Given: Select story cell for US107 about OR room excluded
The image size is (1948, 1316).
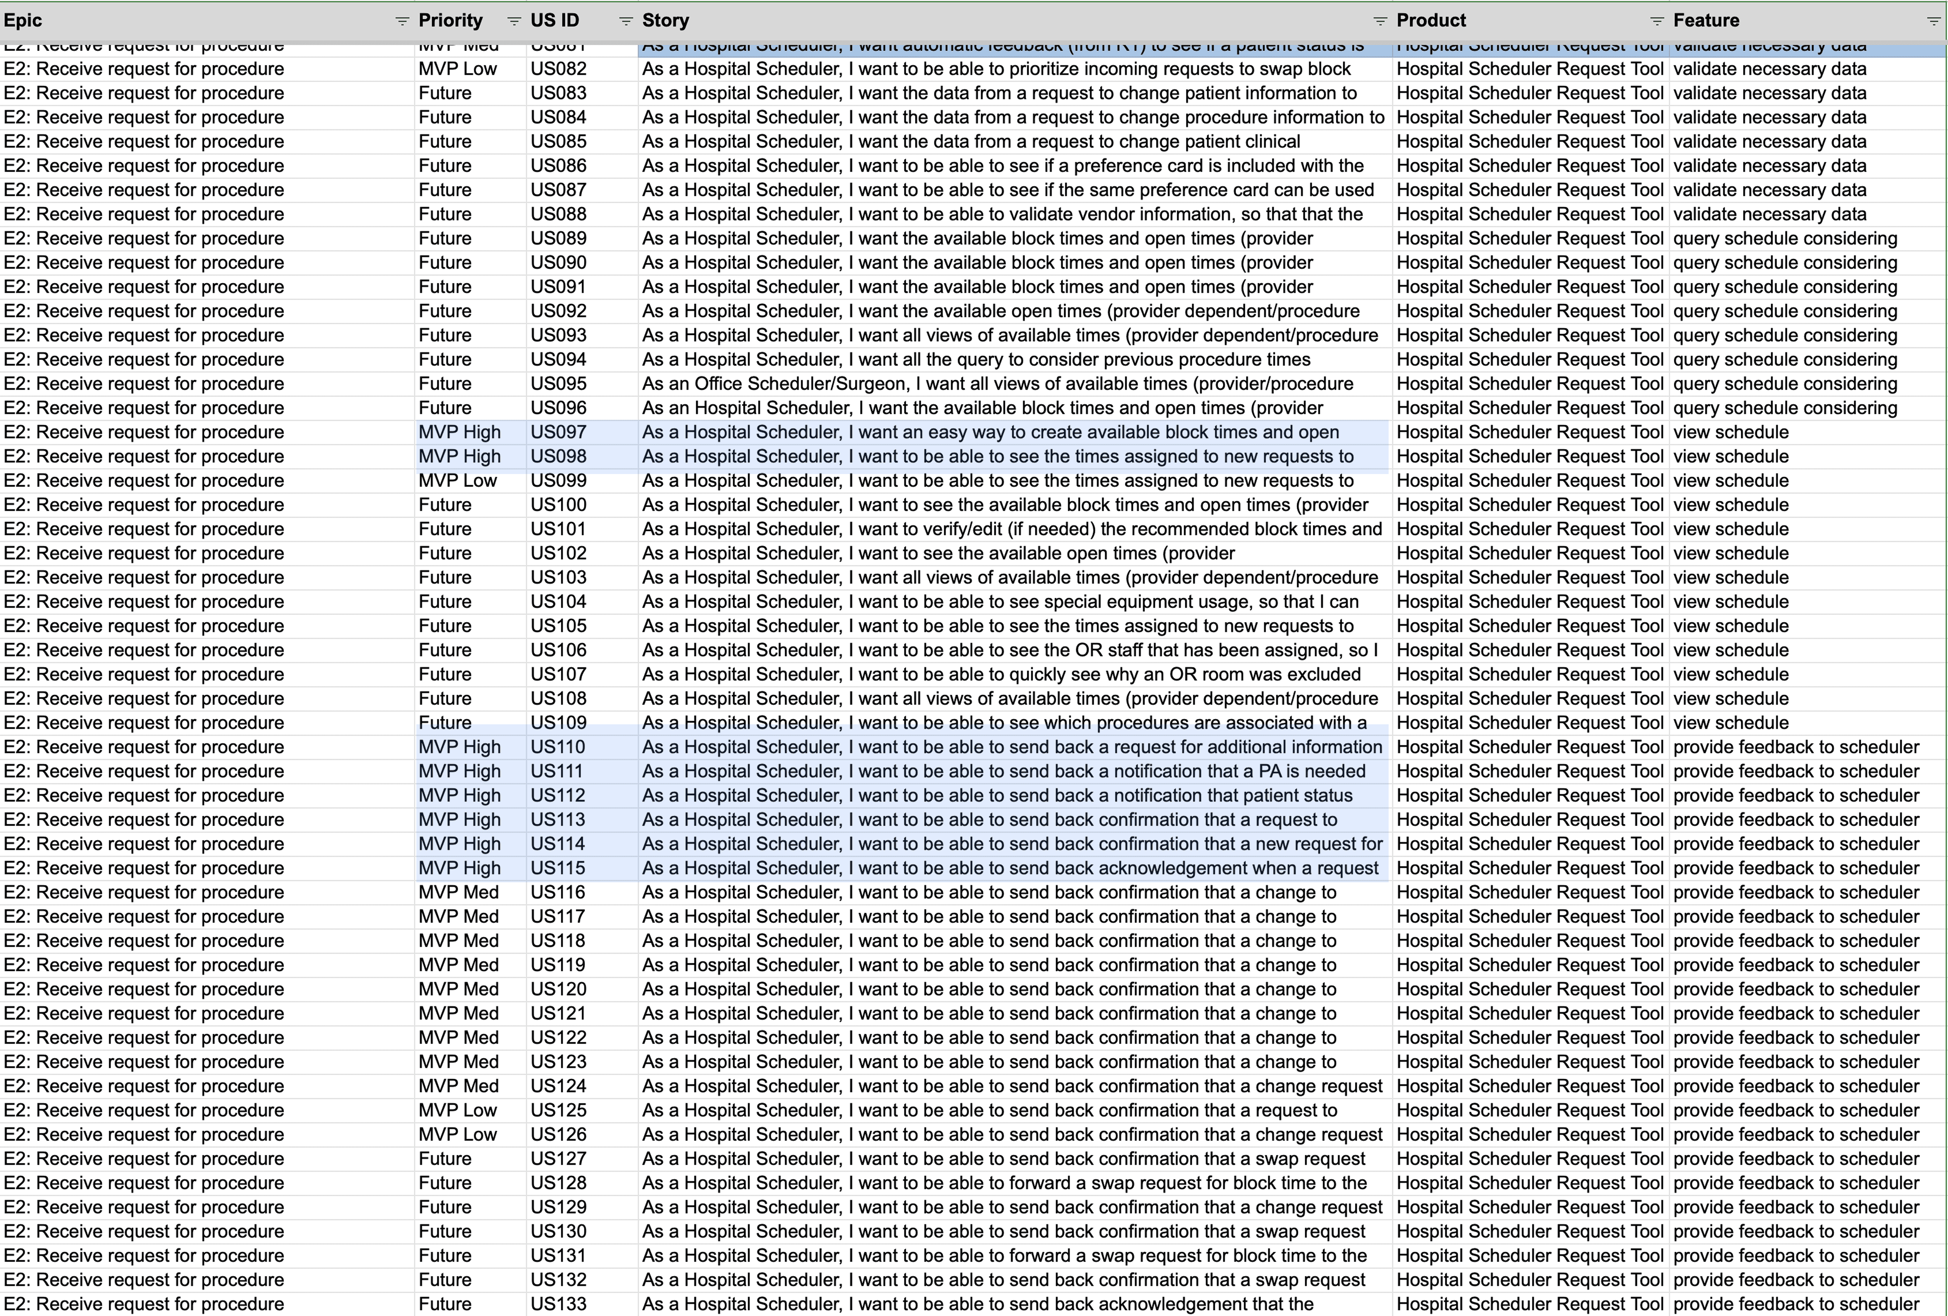Looking at the screenshot, I should [1001, 675].
